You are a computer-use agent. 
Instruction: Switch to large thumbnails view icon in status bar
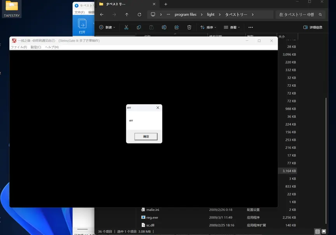324,232
